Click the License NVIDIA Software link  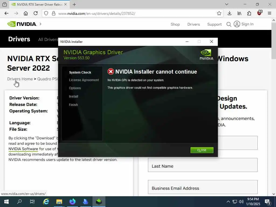23,149
